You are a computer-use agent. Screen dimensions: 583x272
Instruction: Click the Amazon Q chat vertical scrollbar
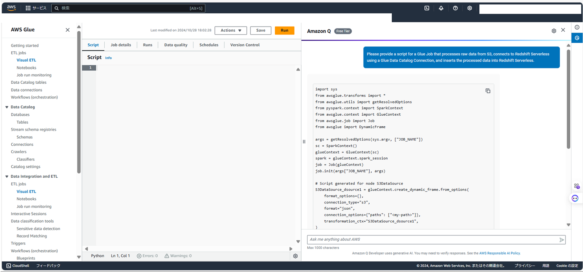coord(569,99)
